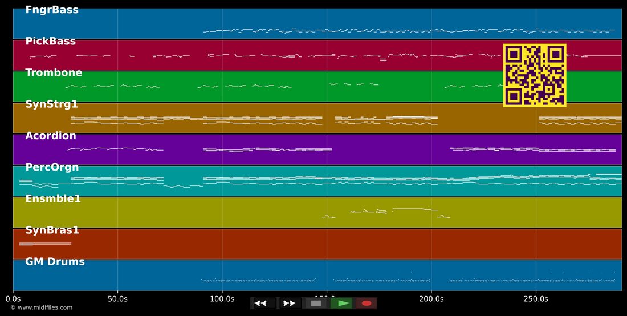The image size is (627, 316).
Task: Click the fast-forward playback button
Action: click(290, 303)
